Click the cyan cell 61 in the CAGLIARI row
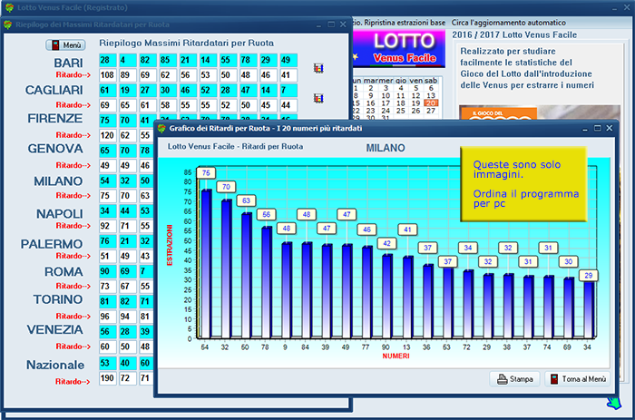635x420 pixels. pyautogui.click(x=108, y=90)
